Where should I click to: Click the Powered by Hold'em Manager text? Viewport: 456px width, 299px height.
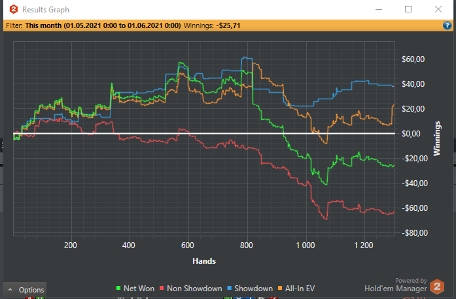(396, 285)
